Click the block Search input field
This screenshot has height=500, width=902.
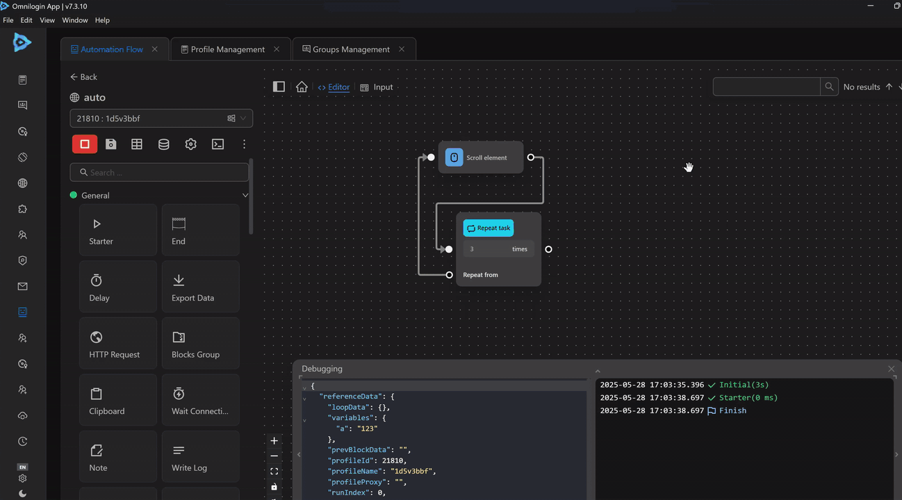(x=159, y=172)
